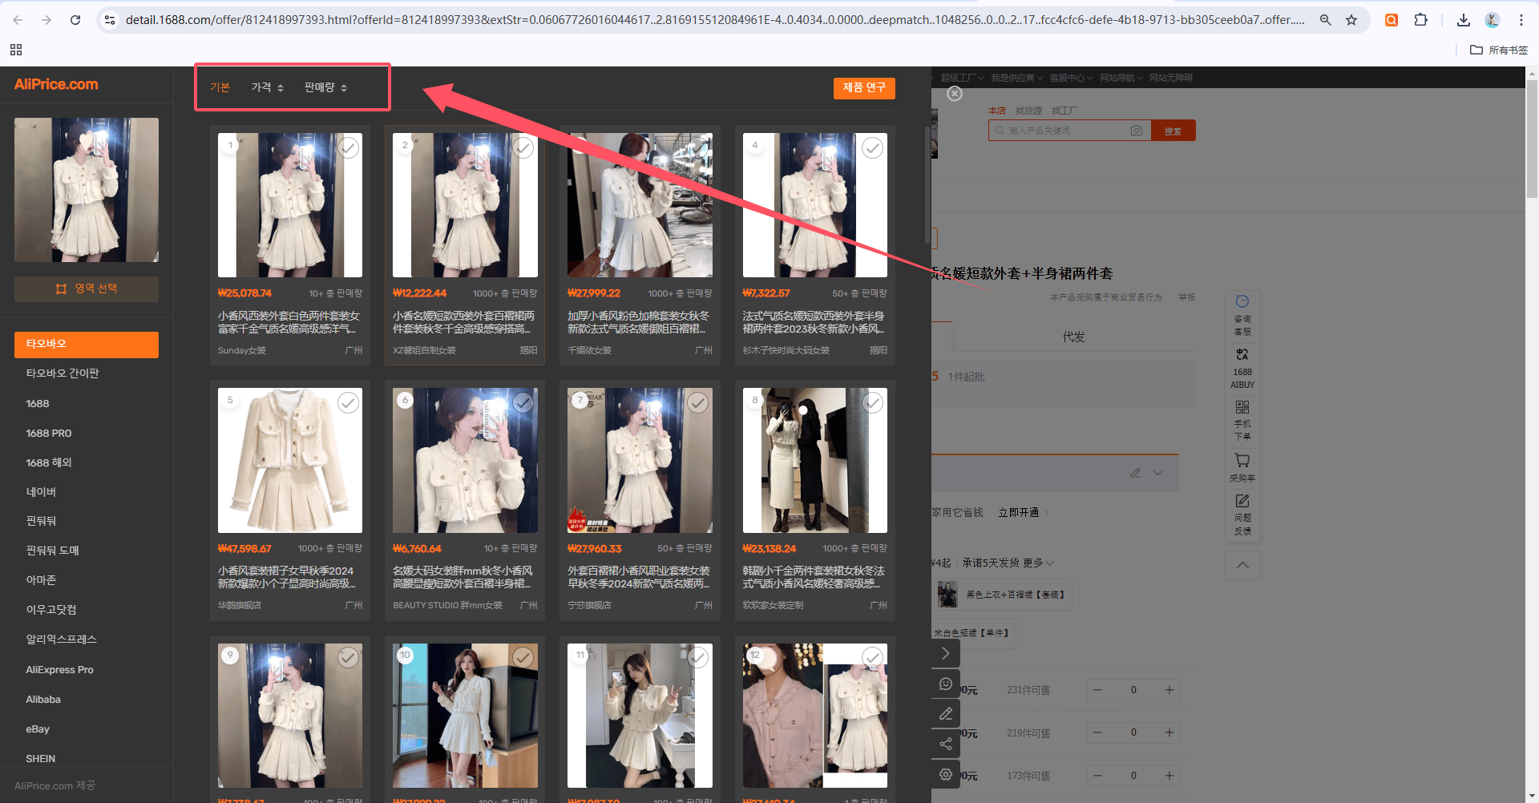
Task: Open the AliPrice settings gear icon
Action: tap(946, 775)
